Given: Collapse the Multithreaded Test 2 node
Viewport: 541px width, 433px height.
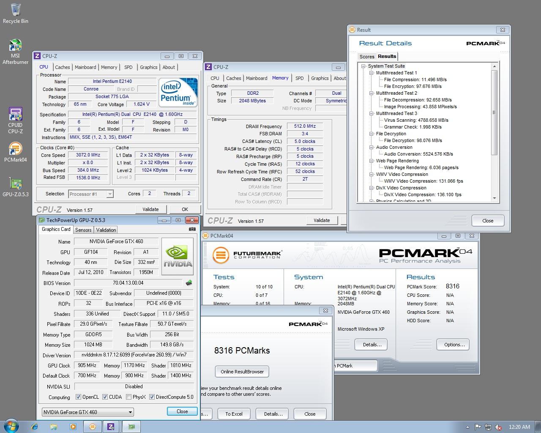Looking at the screenshot, I should pos(371,93).
